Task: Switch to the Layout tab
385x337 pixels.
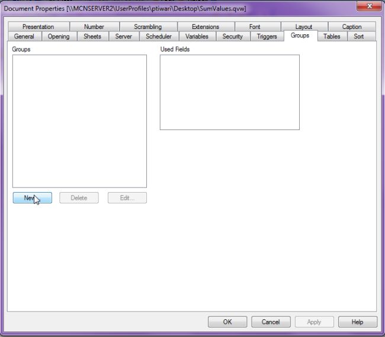Action: [304, 27]
